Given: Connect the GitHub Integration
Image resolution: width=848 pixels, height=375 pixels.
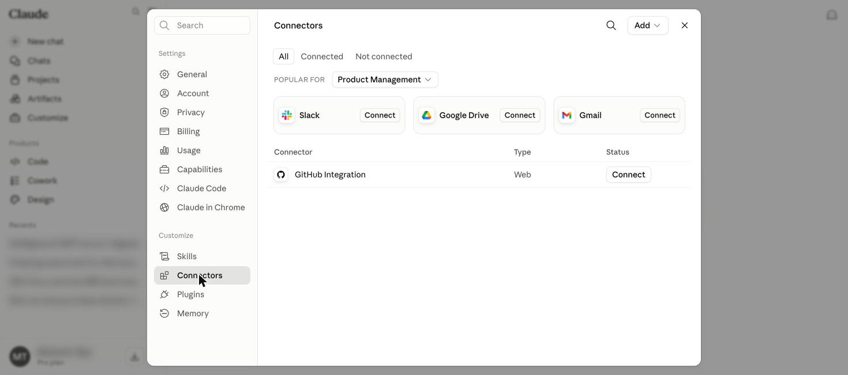Looking at the screenshot, I should 628,175.
